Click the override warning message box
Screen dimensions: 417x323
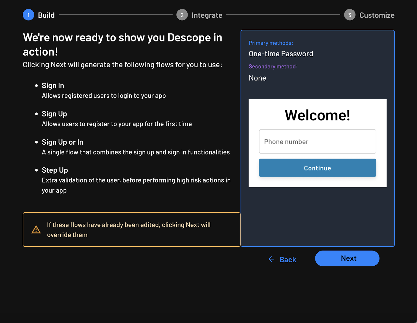[x=132, y=229]
